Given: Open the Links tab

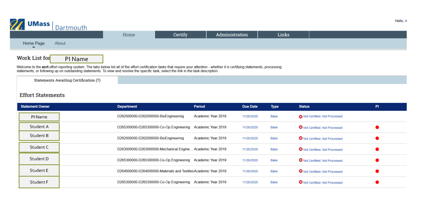Looking at the screenshot, I should (283, 34).
